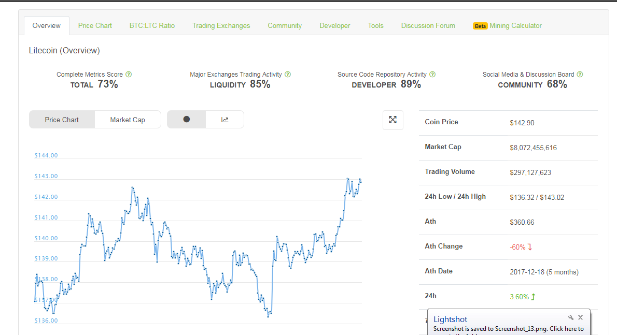Close the Lightshot notification popup
617x335 pixels.
tap(580, 317)
